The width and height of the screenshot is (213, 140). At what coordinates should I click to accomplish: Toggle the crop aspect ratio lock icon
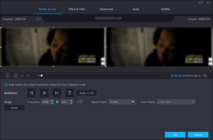click(x=57, y=102)
